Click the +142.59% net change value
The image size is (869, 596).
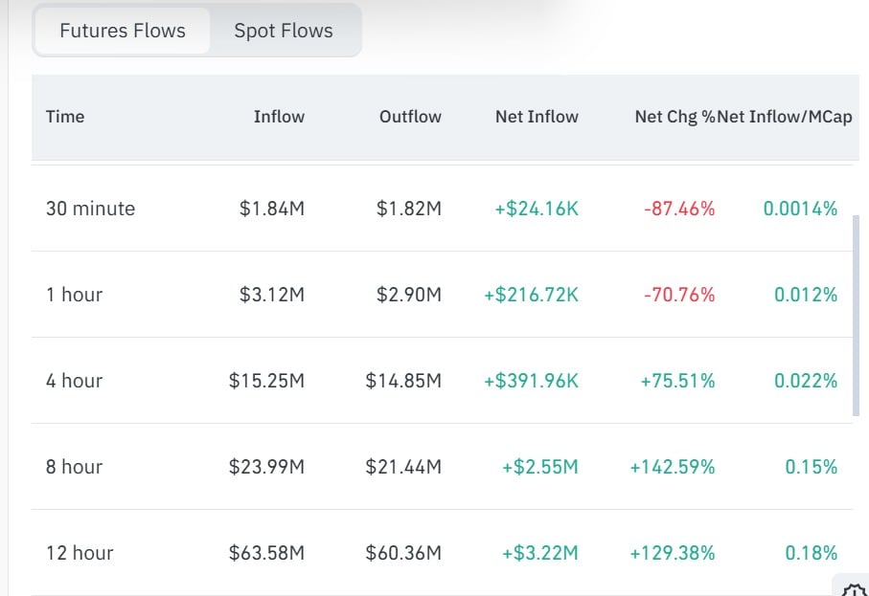673,467
